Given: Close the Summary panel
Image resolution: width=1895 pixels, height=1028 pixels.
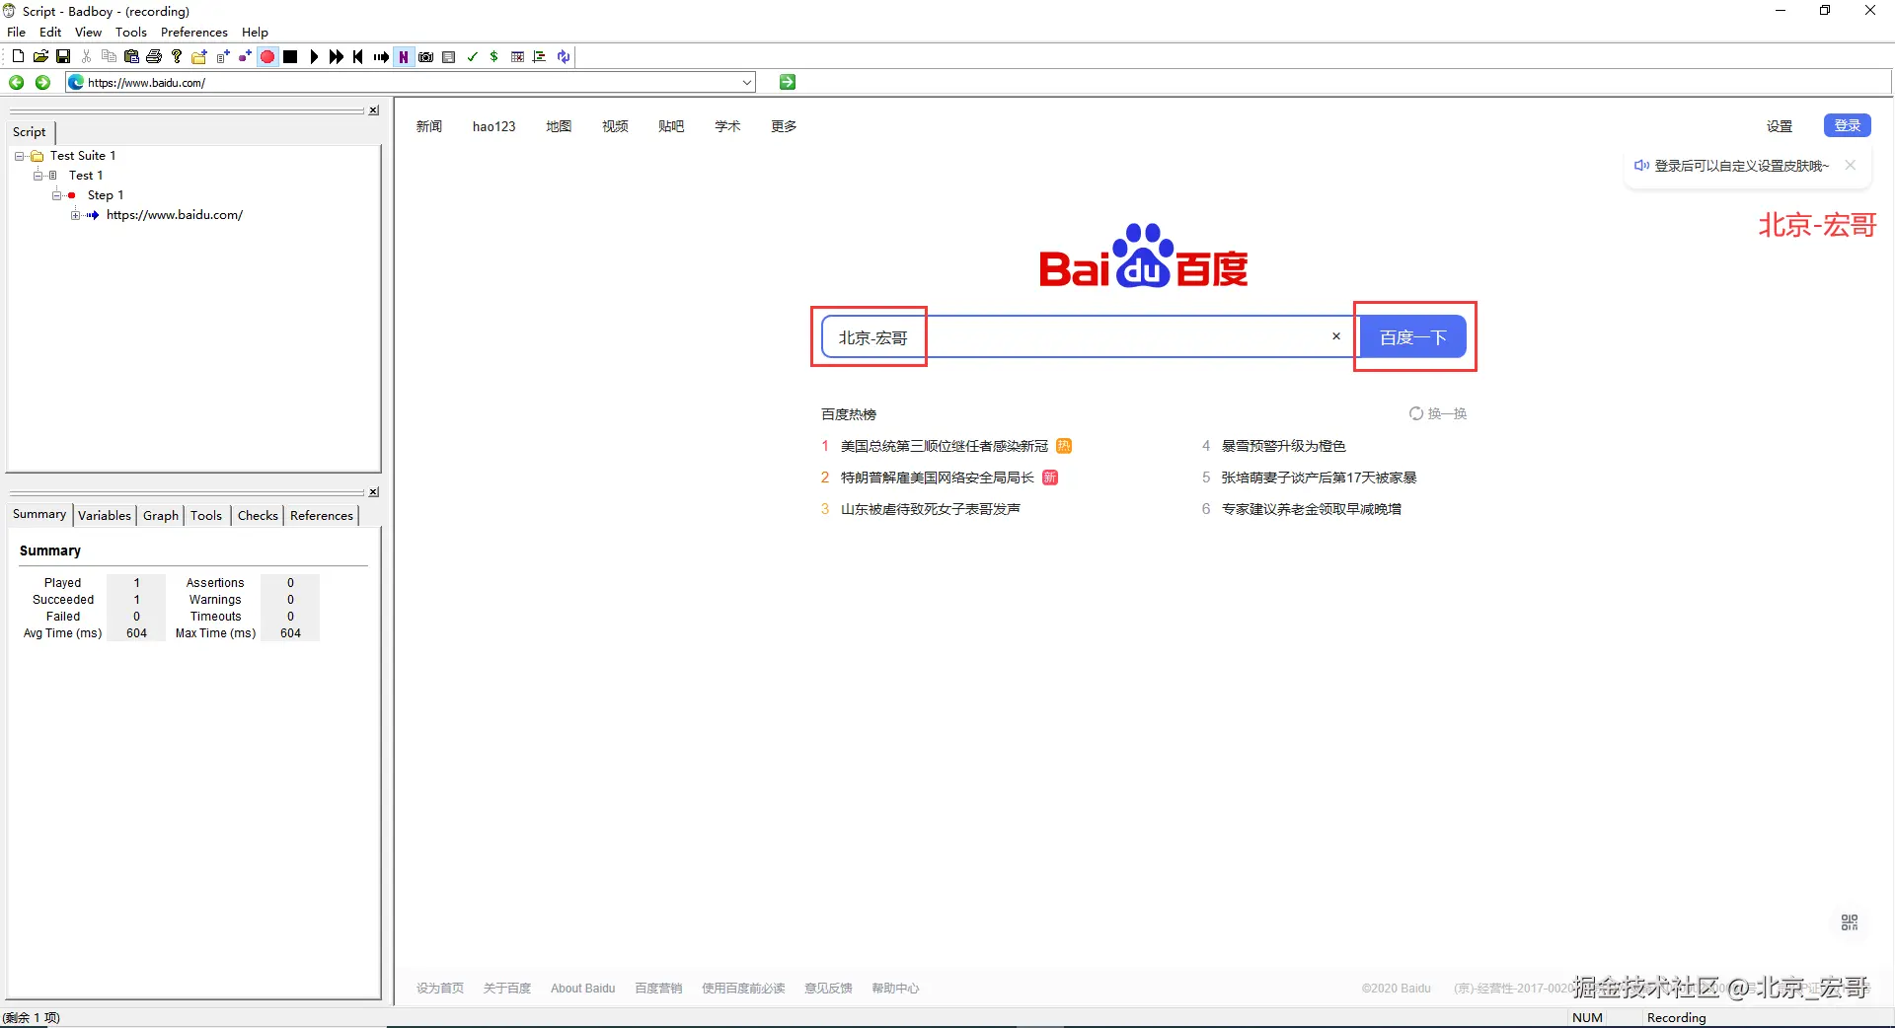Looking at the screenshot, I should coord(374,492).
